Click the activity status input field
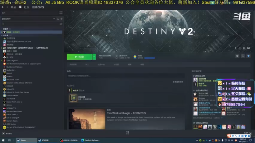 point(126,76)
